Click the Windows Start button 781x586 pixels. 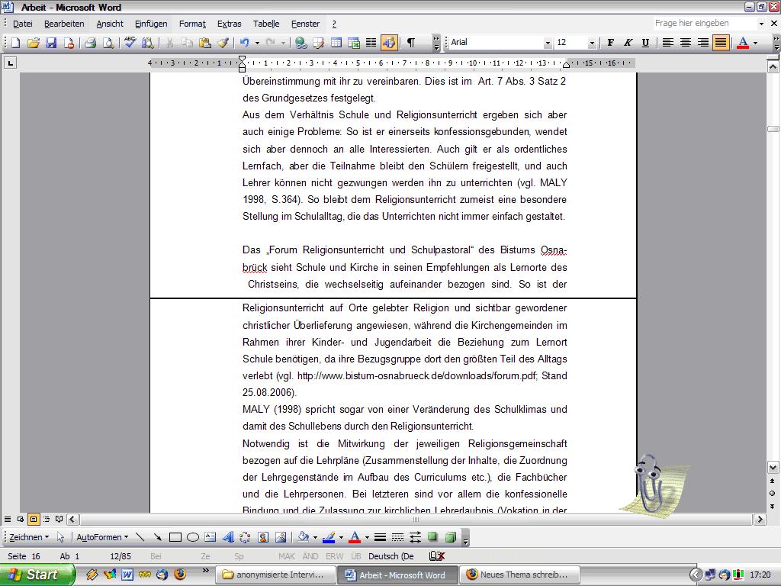tap(37, 575)
